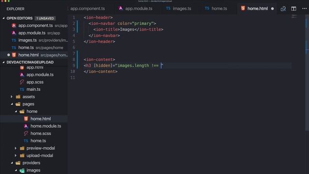Split the editor with the split icon

coord(294,9)
